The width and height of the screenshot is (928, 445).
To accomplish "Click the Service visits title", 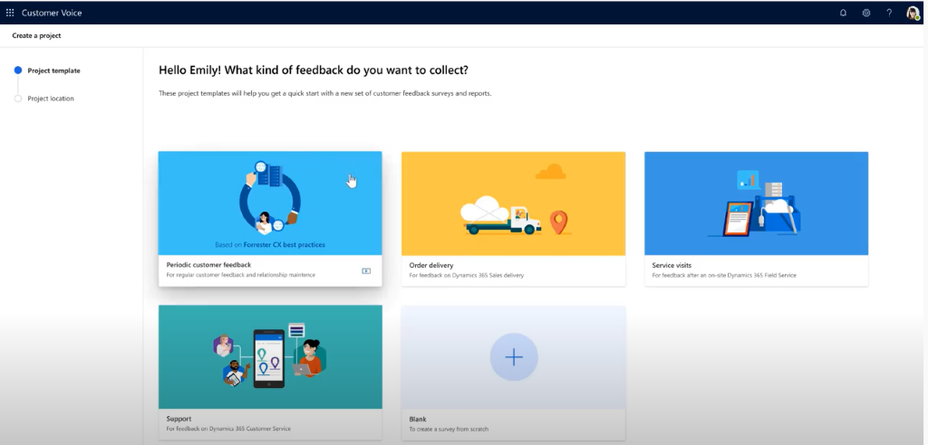I will 672,265.
